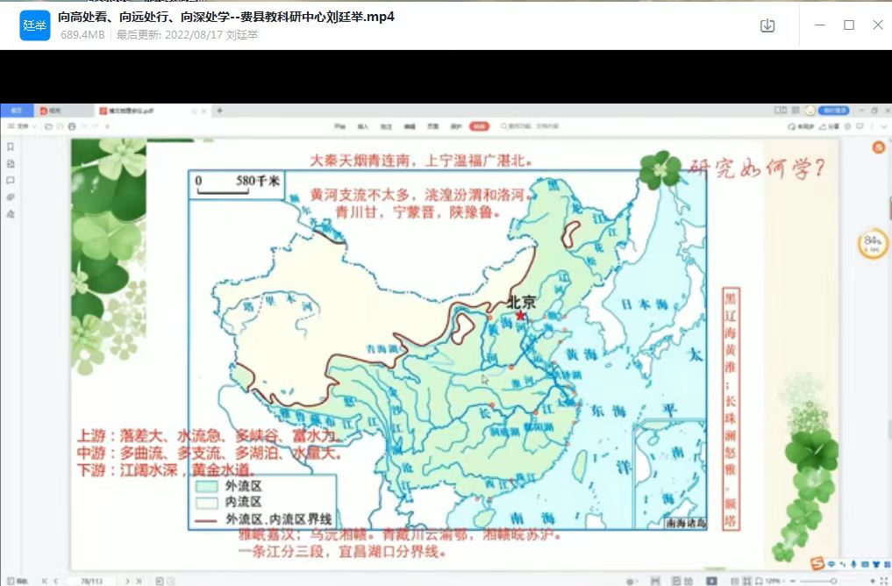Click the 廷举 blue file logo
The image size is (892, 586).
(x=35, y=25)
